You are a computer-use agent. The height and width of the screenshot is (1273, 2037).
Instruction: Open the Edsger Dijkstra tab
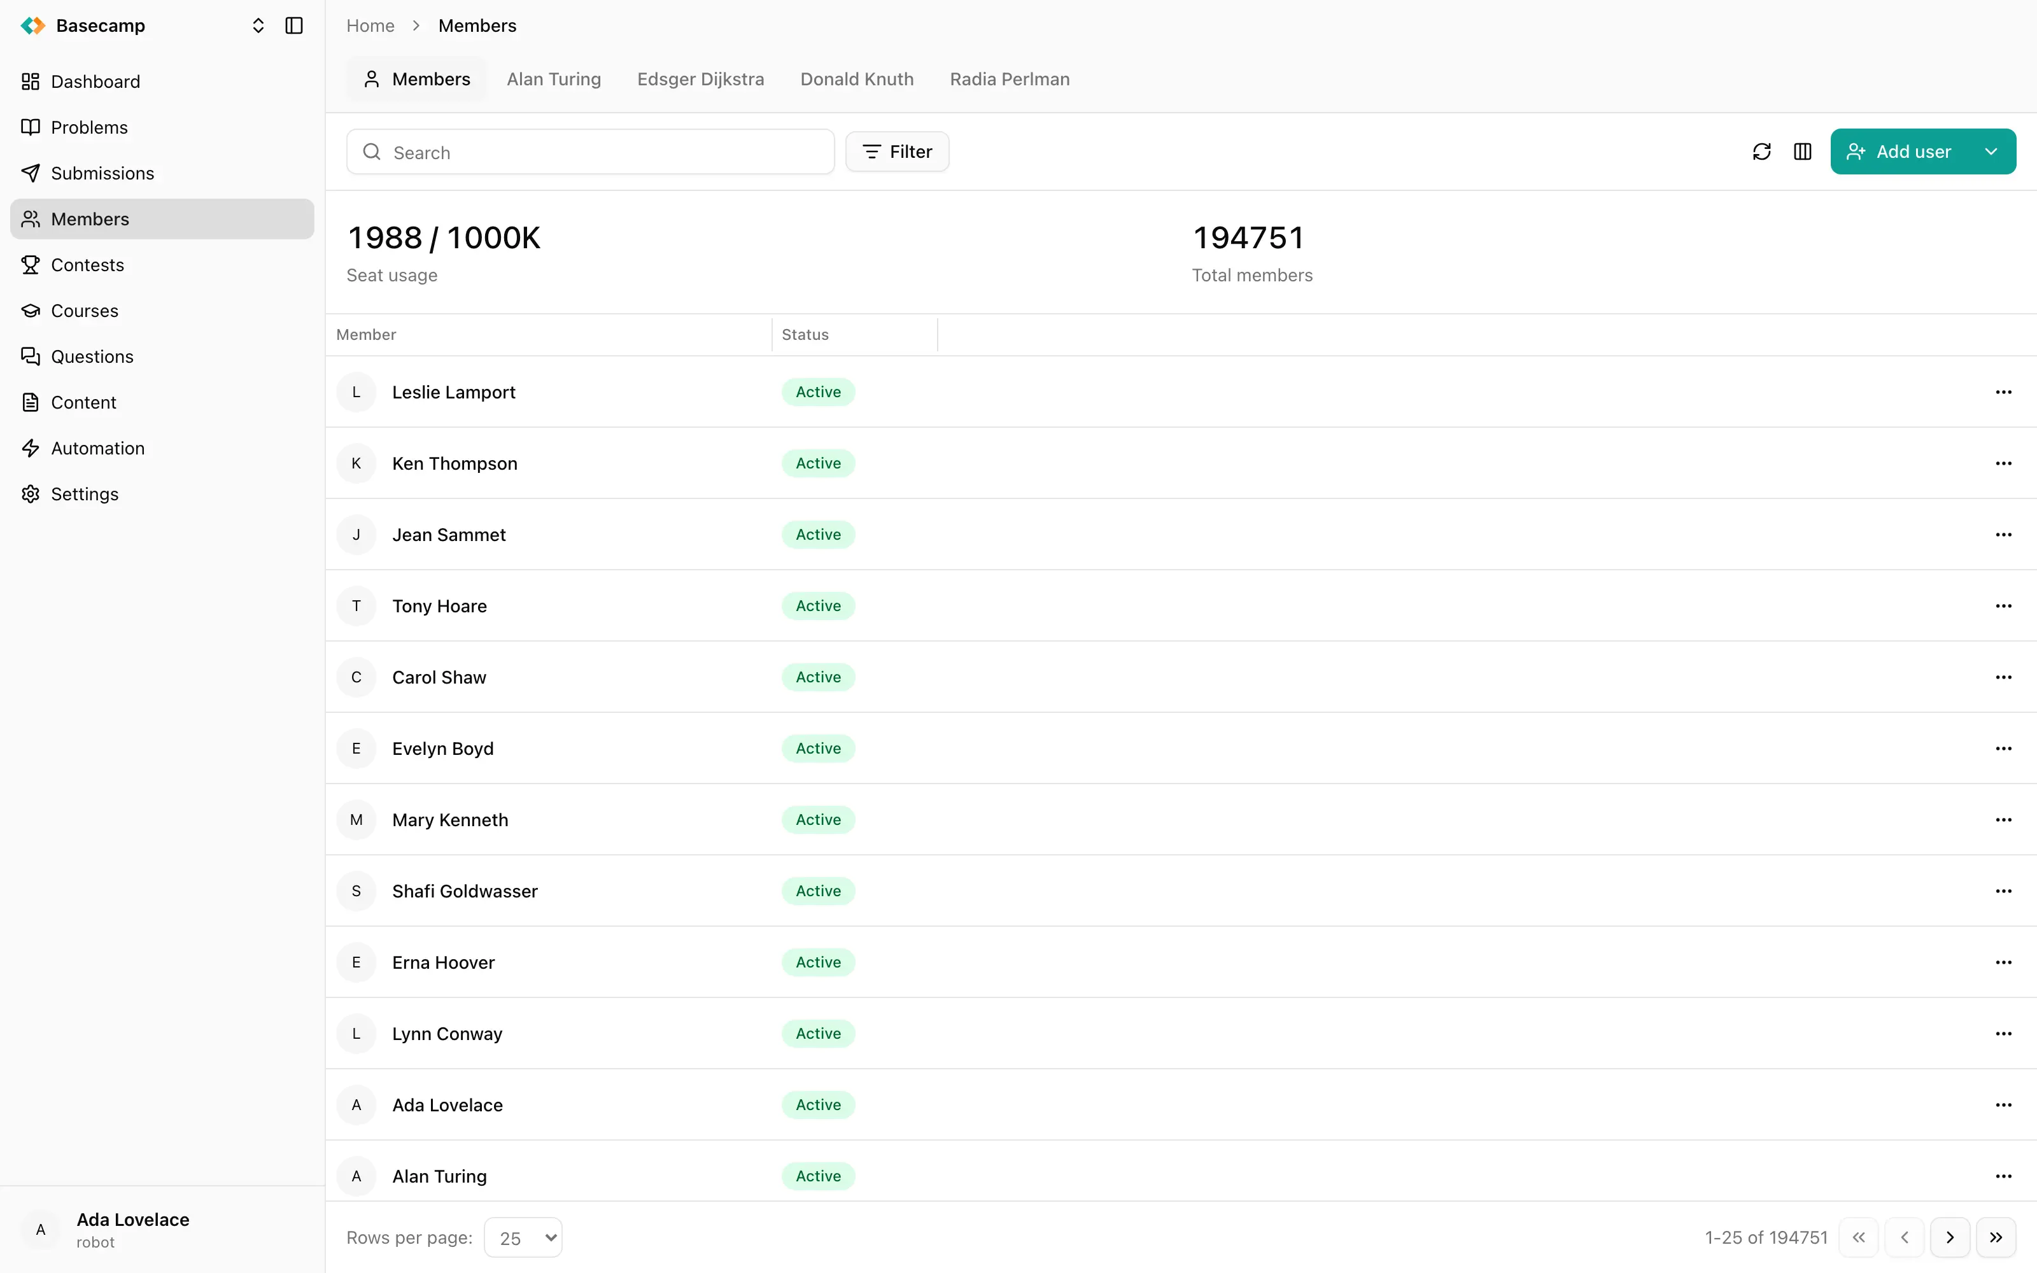(x=700, y=79)
